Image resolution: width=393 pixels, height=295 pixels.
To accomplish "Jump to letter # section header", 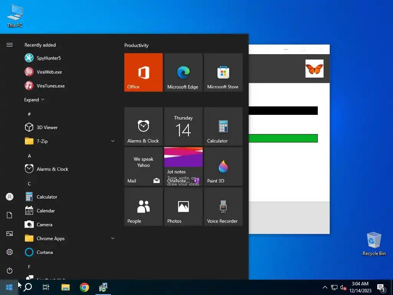I will pos(29,114).
